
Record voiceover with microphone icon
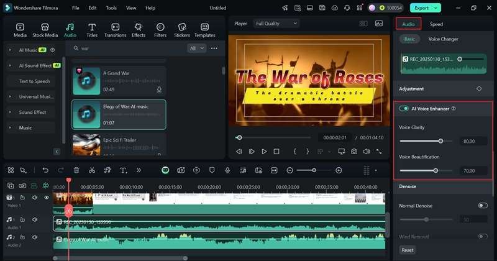227,170
